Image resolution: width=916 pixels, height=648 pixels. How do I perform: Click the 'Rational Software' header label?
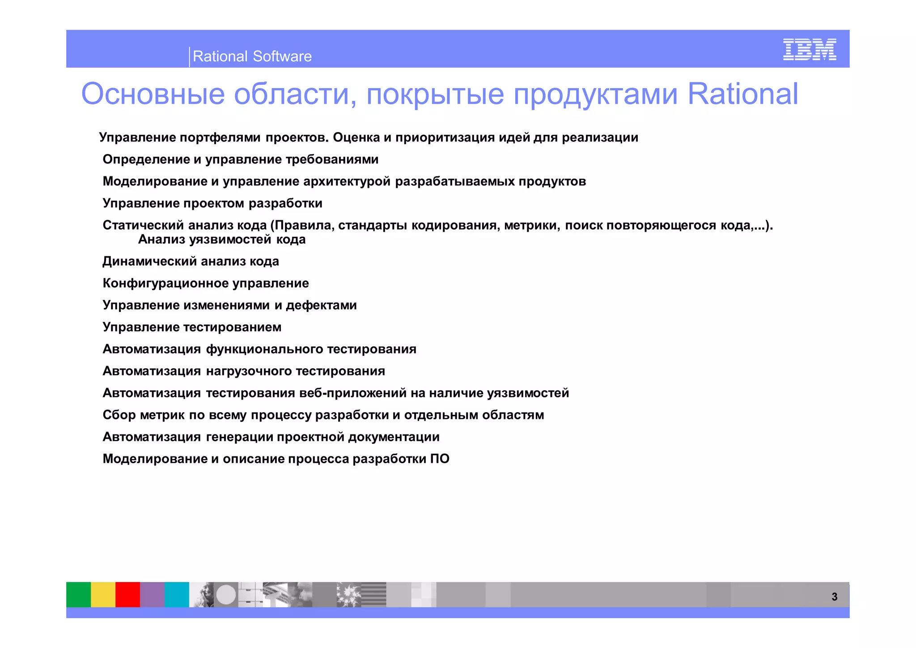pyautogui.click(x=252, y=56)
